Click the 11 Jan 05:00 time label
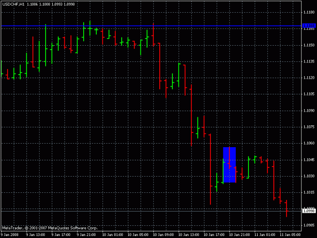This screenshot has height=238, width=317. [x=290, y=235]
